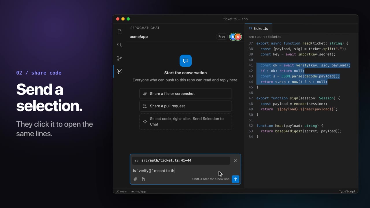Switch to the ticket.ts editor tab
Screen dimensions: 370x208
coord(258,29)
